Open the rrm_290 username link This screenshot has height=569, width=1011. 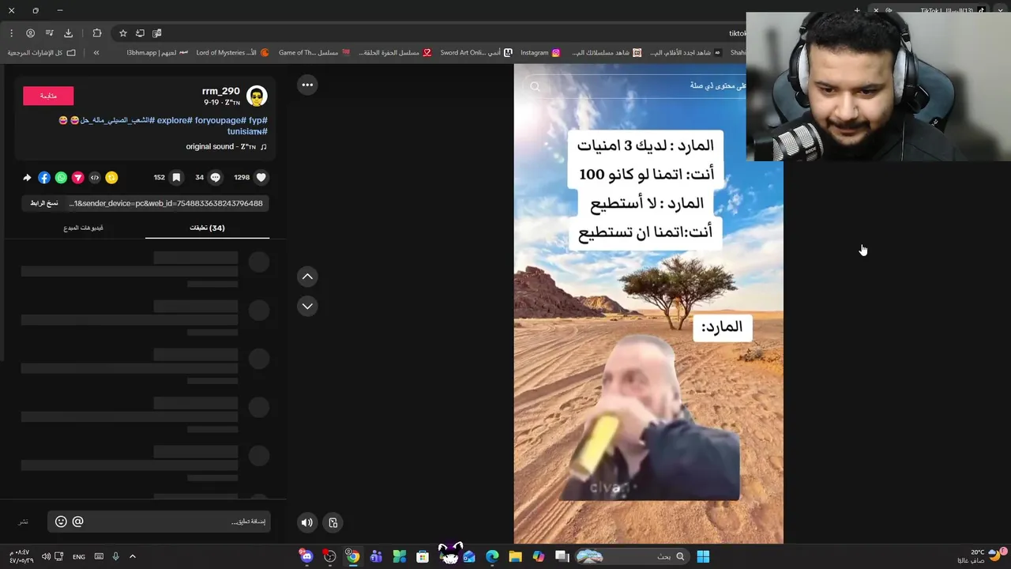[220, 91]
